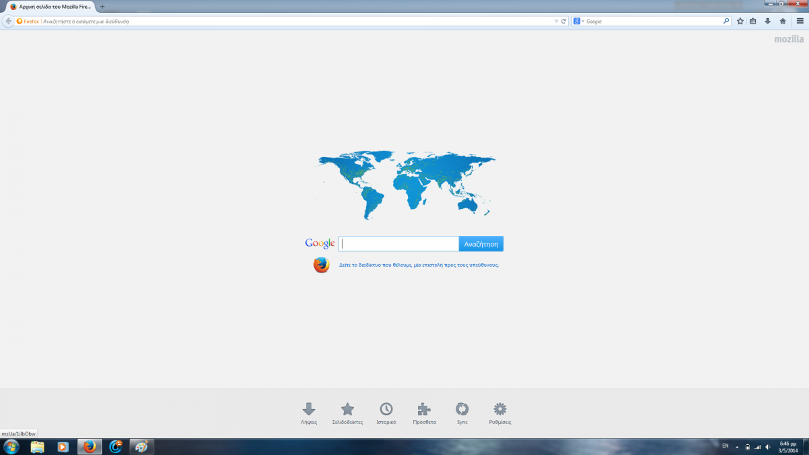Click the Αναζήτηση search button

[x=481, y=243]
